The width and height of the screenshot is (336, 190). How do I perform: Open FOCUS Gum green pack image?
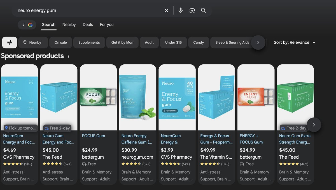[98, 97]
